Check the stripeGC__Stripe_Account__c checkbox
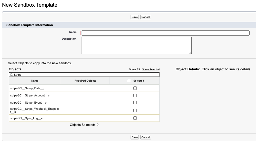This screenshot has height=143, width=256. pyautogui.click(x=135, y=95)
